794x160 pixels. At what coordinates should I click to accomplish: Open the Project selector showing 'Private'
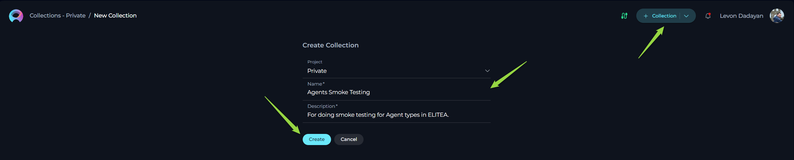(395, 71)
